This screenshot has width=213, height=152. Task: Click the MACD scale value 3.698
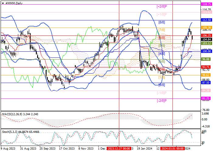(205, 113)
